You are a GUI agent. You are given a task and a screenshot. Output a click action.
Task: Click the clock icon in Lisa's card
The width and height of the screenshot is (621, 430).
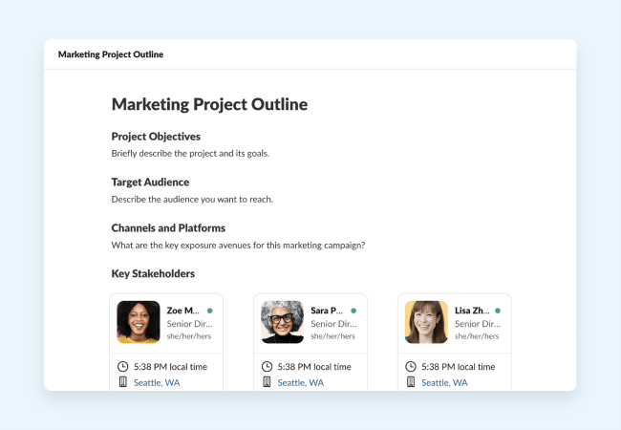coord(411,366)
